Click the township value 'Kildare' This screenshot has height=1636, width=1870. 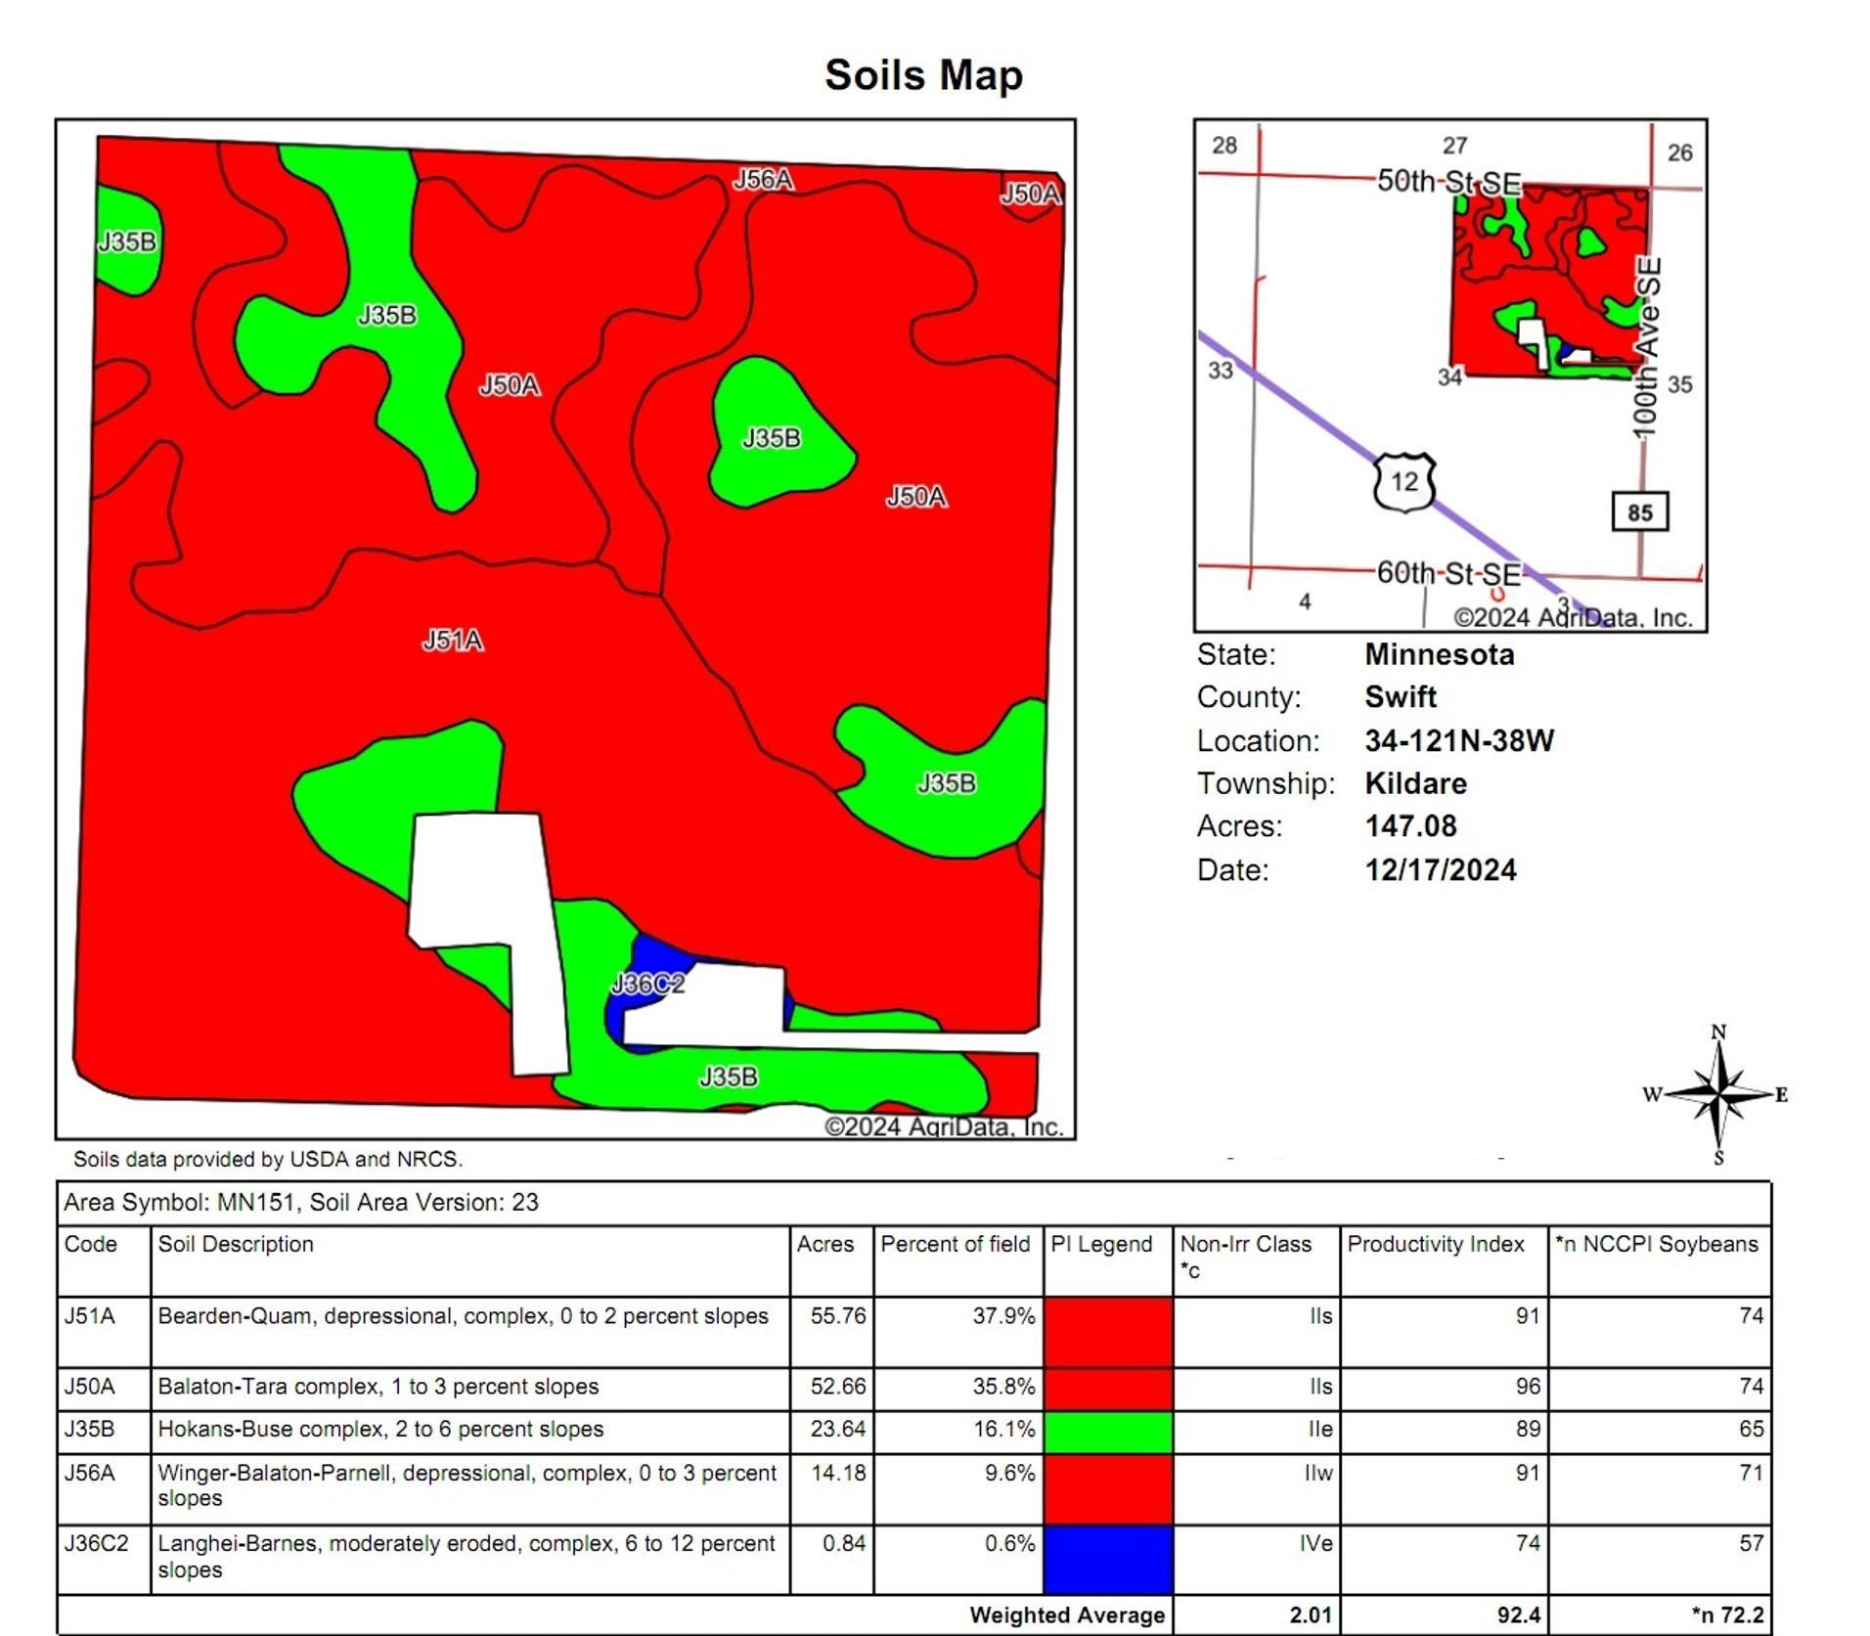[1415, 783]
